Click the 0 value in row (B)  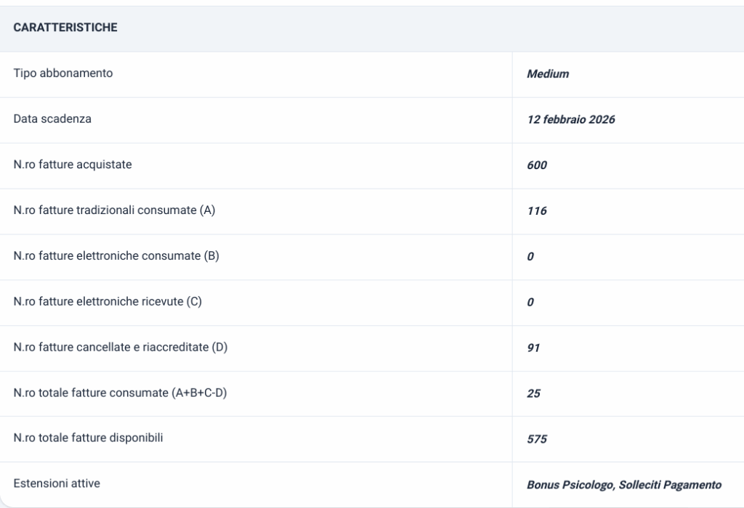530,256
